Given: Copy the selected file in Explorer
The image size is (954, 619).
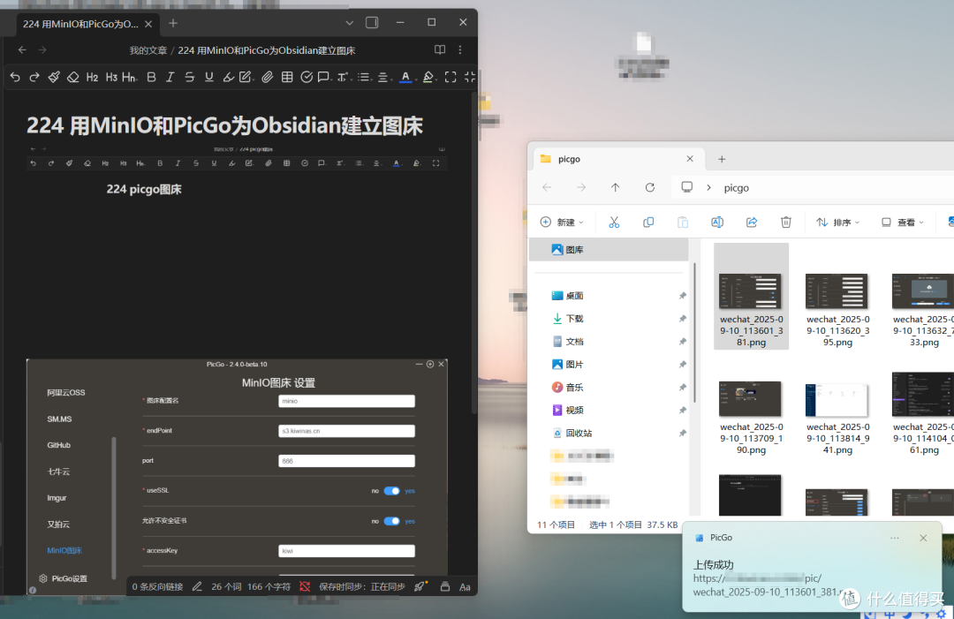Looking at the screenshot, I should point(648,222).
